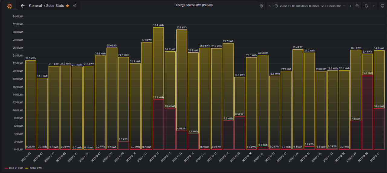Cycle view mode using the monitor icon

(x=382, y=6)
